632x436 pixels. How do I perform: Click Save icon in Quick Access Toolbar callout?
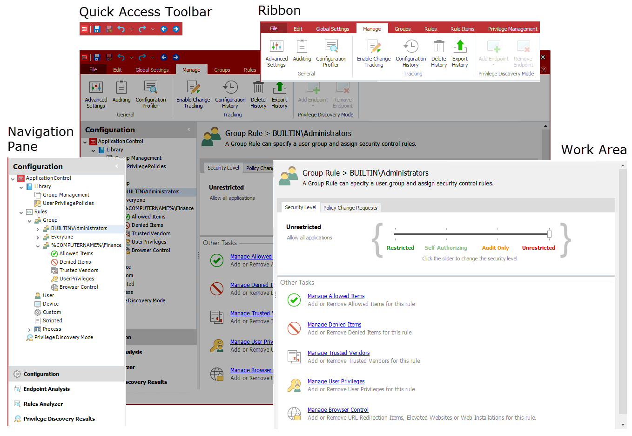97,29
